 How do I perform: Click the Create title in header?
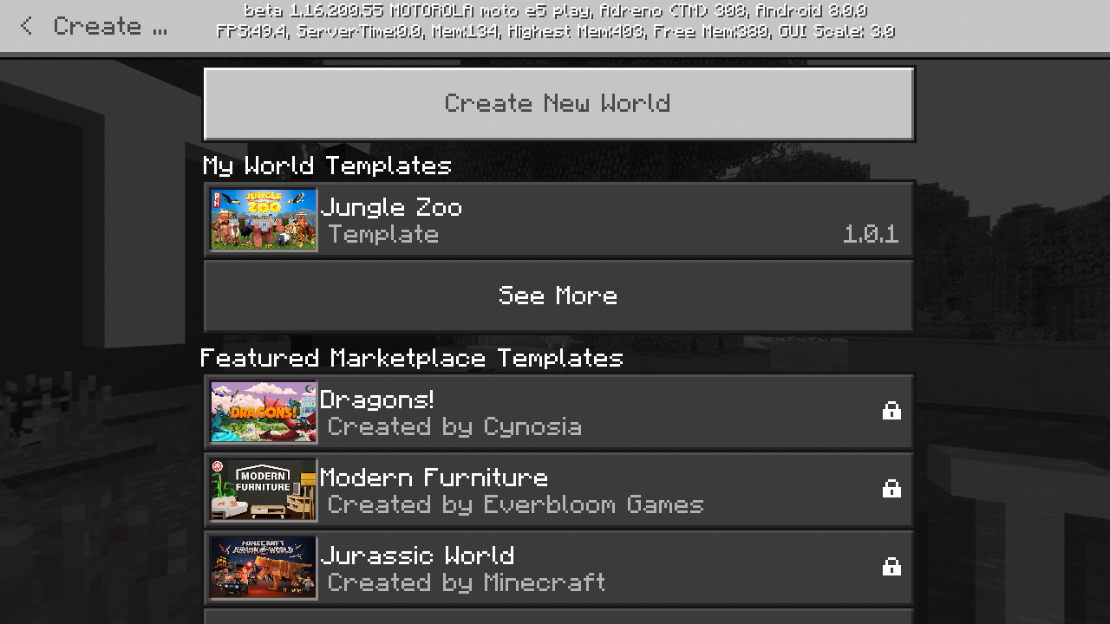tap(110, 26)
